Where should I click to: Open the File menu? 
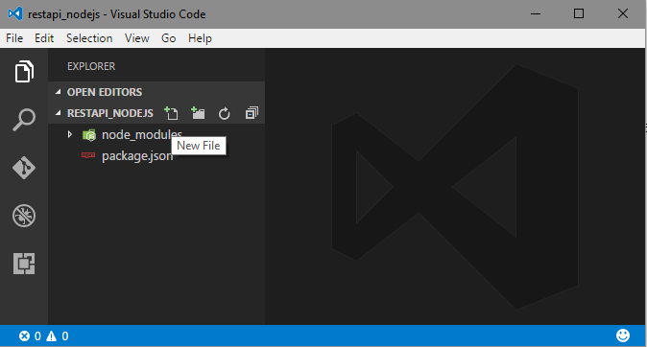pos(14,38)
